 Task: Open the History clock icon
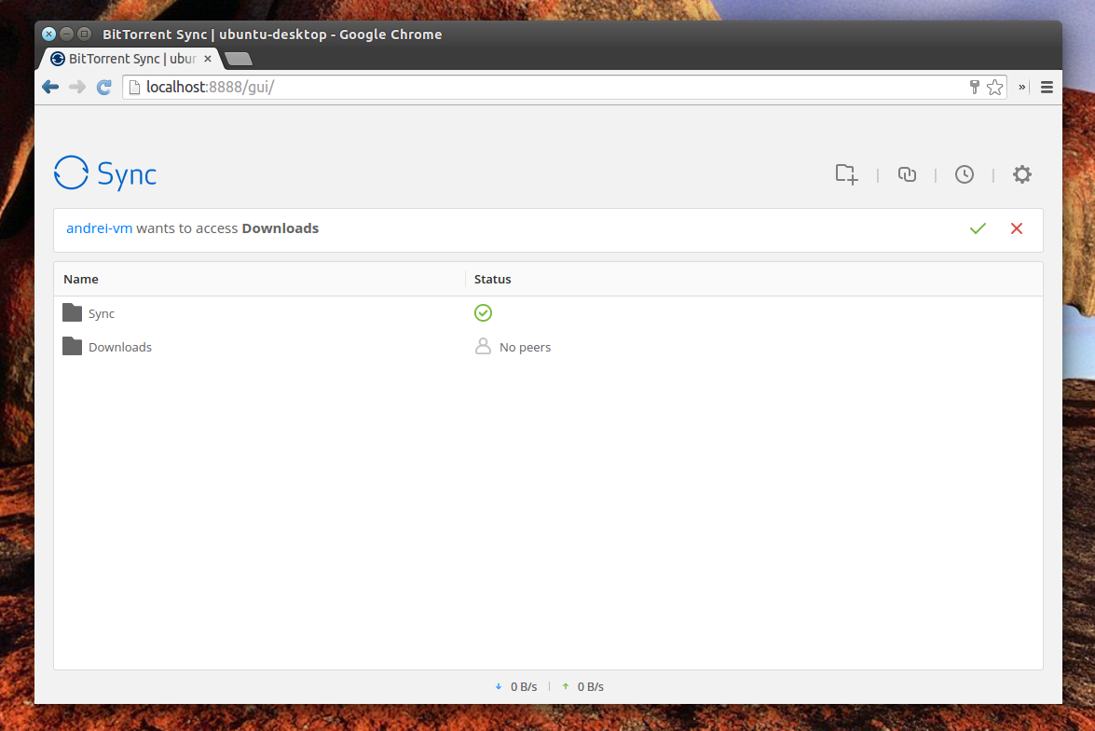(x=965, y=174)
